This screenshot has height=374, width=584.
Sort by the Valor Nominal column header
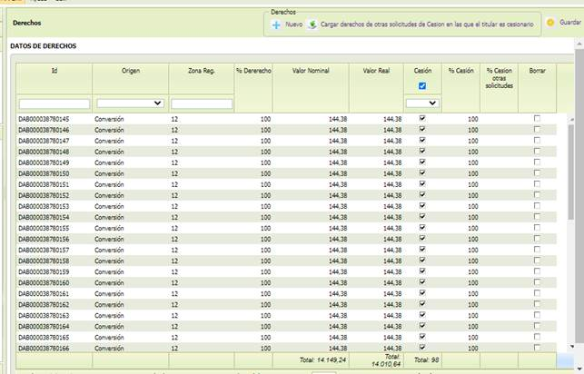[311, 70]
